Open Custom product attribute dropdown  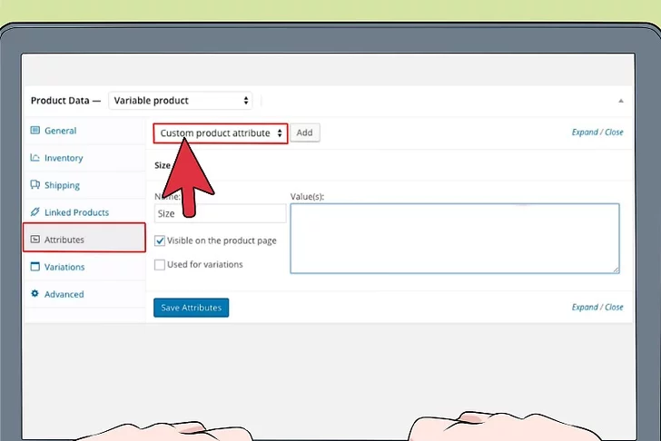pos(221,133)
